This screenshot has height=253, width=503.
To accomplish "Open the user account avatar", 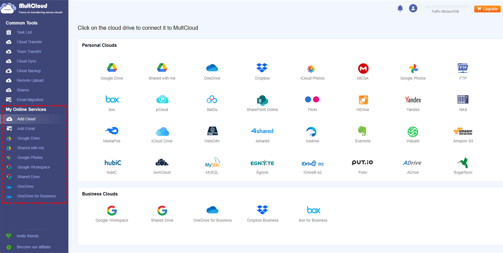I will pos(413,8).
